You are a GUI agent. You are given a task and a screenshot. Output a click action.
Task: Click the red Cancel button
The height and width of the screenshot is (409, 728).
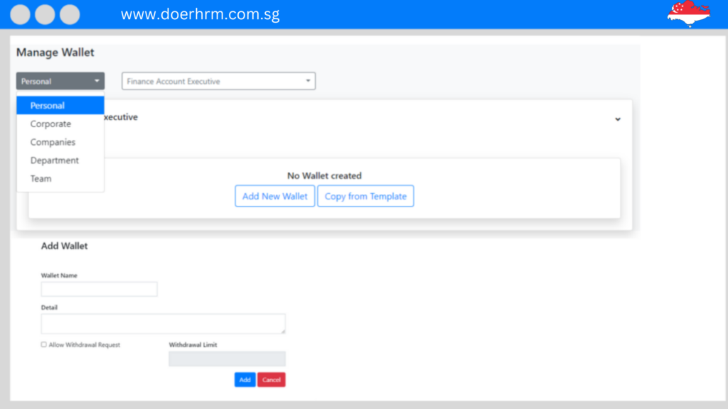click(271, 380)
